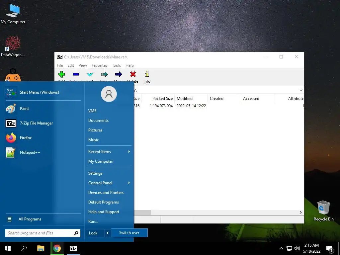The width and height of the screenshot is (340, 255).
Task: Click the user avatar picture
Action: point(109,94)
